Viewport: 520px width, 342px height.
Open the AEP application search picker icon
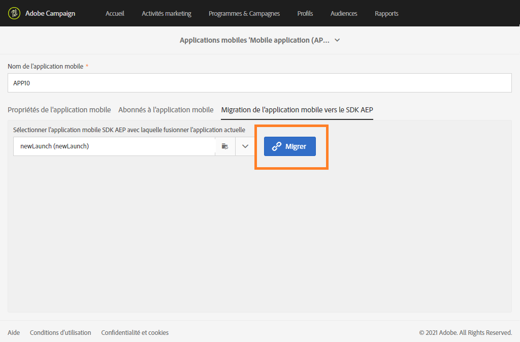pos(225,146)
